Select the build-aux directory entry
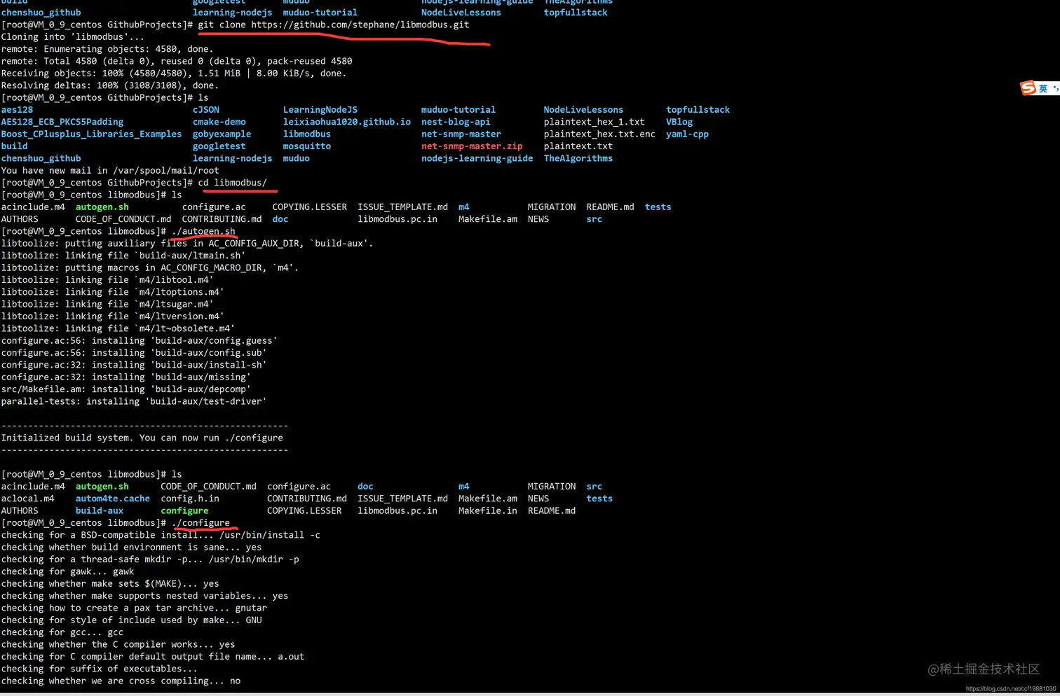The width and height of the screenshot is (1060, 696). pos(99,510)
